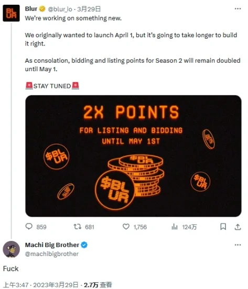Open the 上午3:47 timestamp of the reply

click(16, 285)
